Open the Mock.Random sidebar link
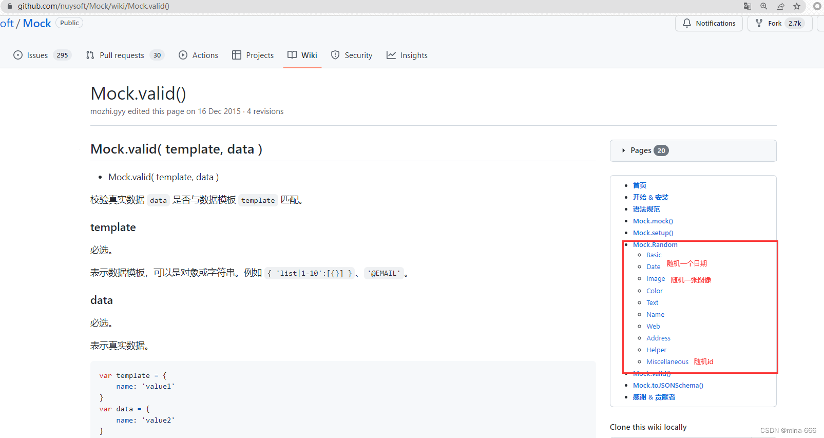824x438 pixels. pos(655,244)
